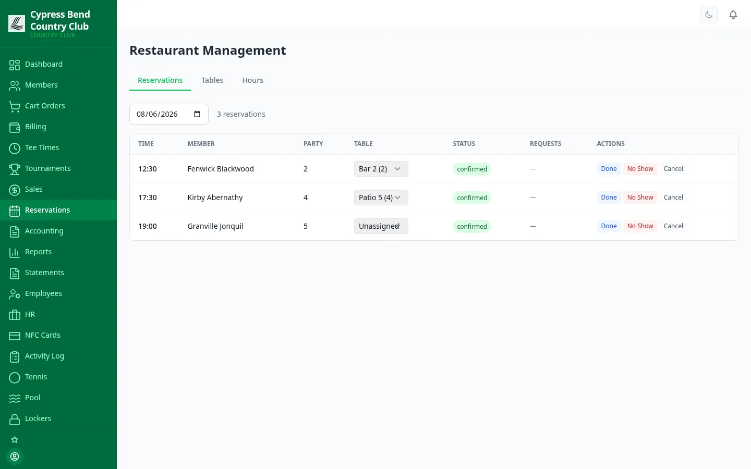Go to Accounting in the sidebar

click(58, 231)
